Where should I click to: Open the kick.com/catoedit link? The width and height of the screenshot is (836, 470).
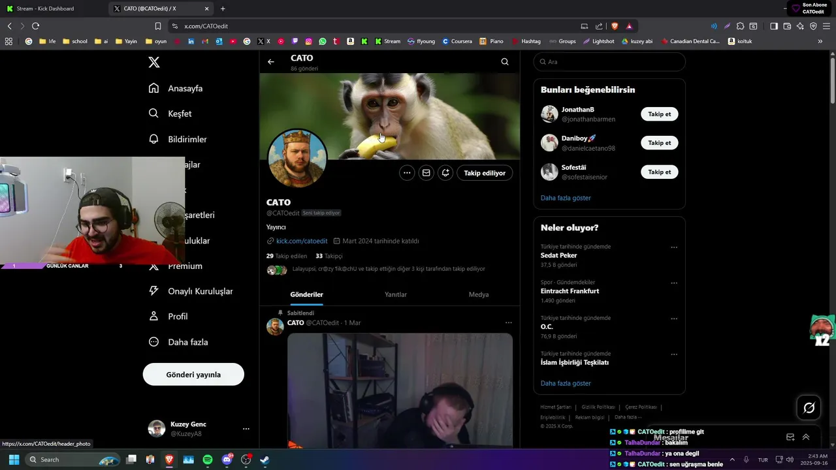(302, 241)
